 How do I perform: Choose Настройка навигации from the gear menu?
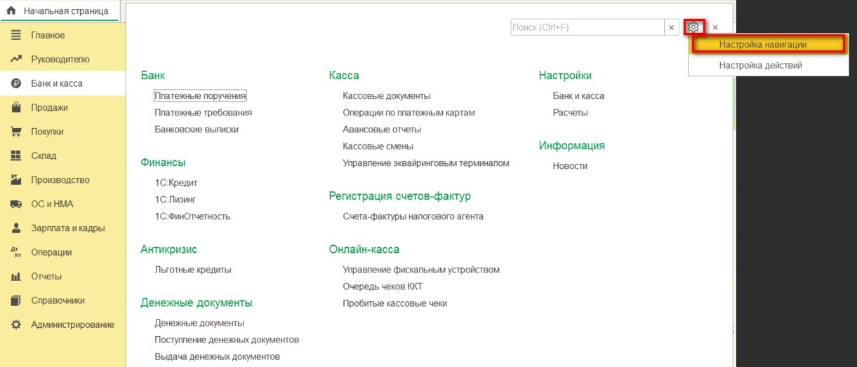click(769, 44)
